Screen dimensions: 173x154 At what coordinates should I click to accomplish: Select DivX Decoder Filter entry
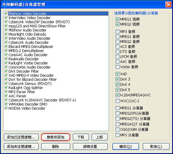[24, 71]
